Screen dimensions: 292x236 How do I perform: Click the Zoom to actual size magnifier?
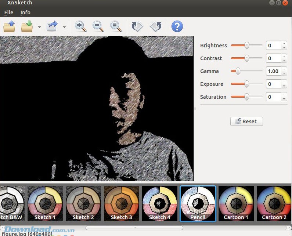[116, 26]
